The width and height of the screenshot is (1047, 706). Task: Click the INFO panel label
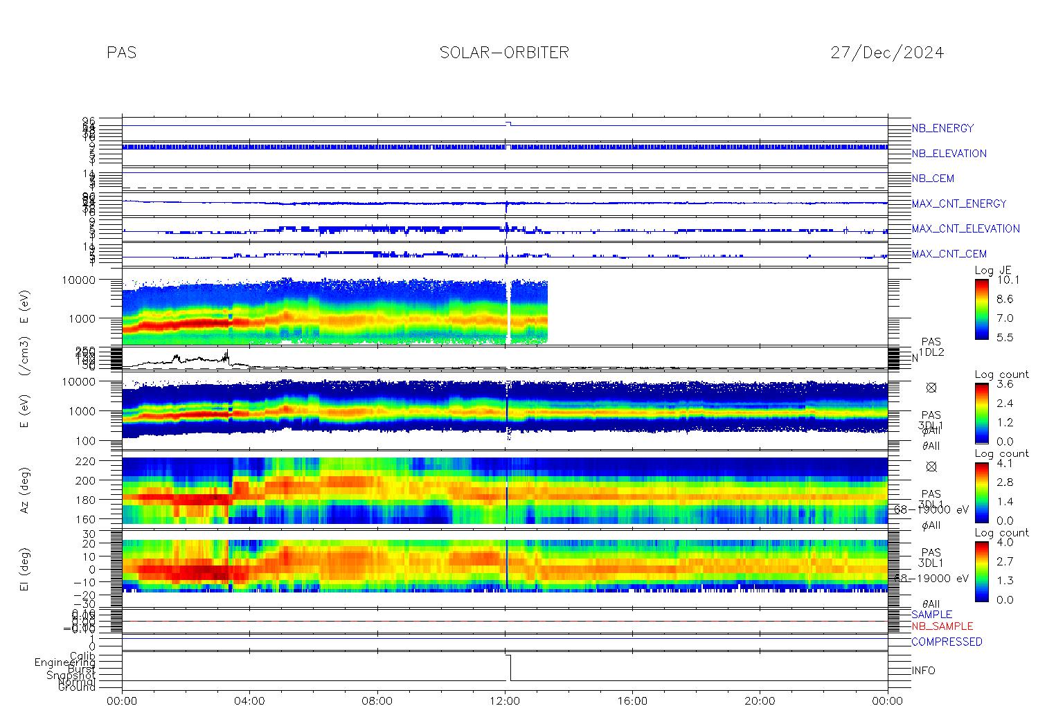pyautogui.click(x=923, y=671)
